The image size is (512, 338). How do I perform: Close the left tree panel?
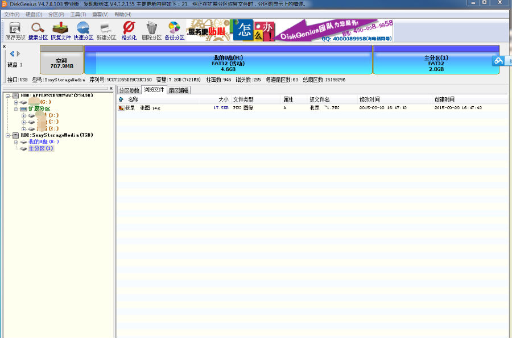click(111, 88)
